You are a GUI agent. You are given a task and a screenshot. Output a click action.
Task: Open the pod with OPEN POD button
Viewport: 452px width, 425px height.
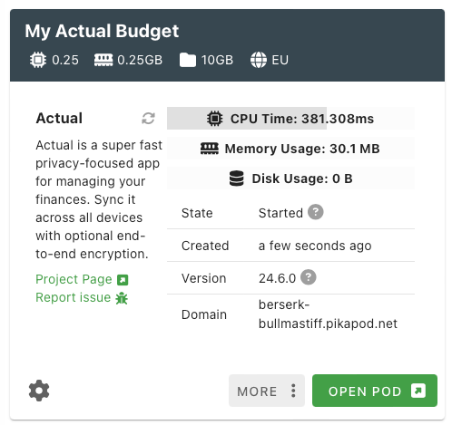375,391
